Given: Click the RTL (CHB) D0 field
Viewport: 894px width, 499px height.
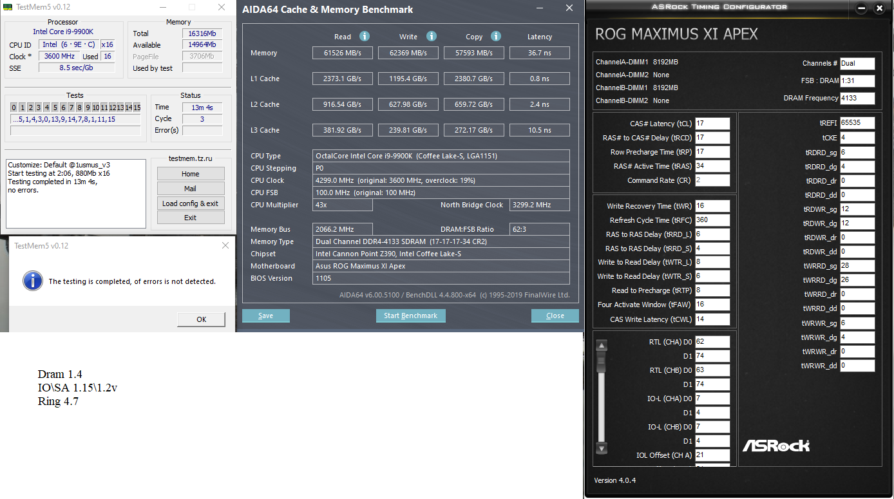Looking at the screenshot, I should click(x=712, y=370).
